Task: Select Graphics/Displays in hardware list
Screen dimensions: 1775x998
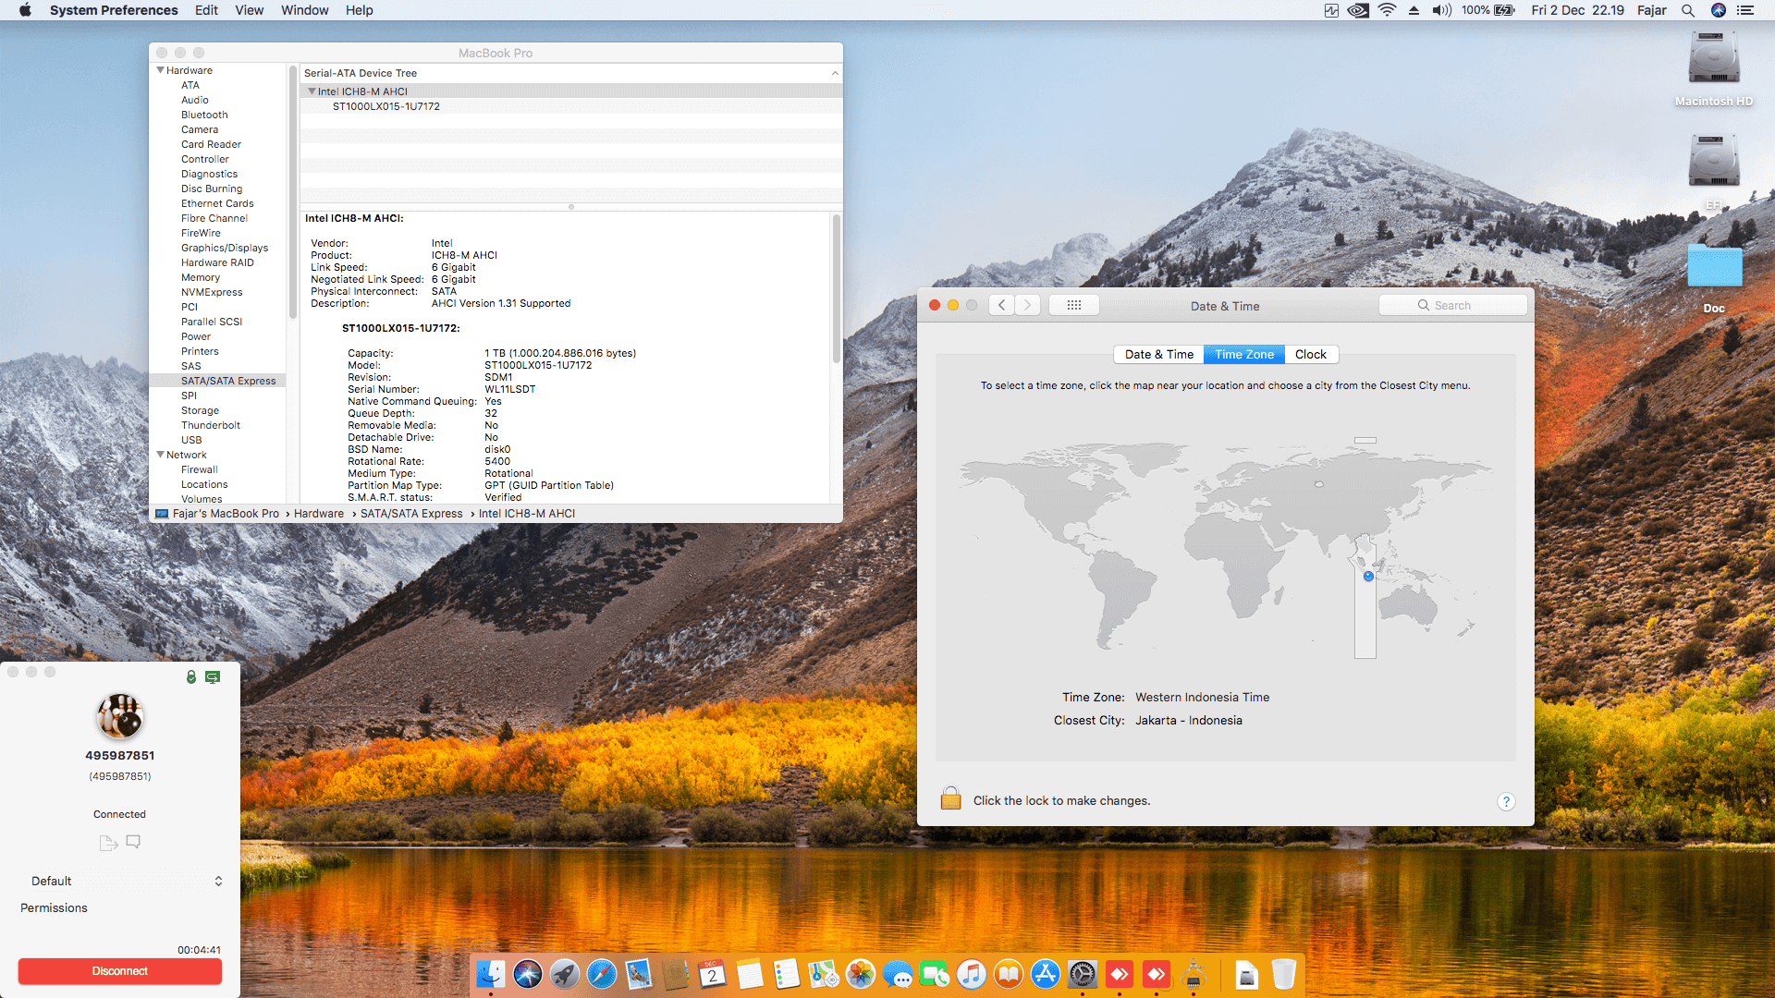Action: (225, 248)
